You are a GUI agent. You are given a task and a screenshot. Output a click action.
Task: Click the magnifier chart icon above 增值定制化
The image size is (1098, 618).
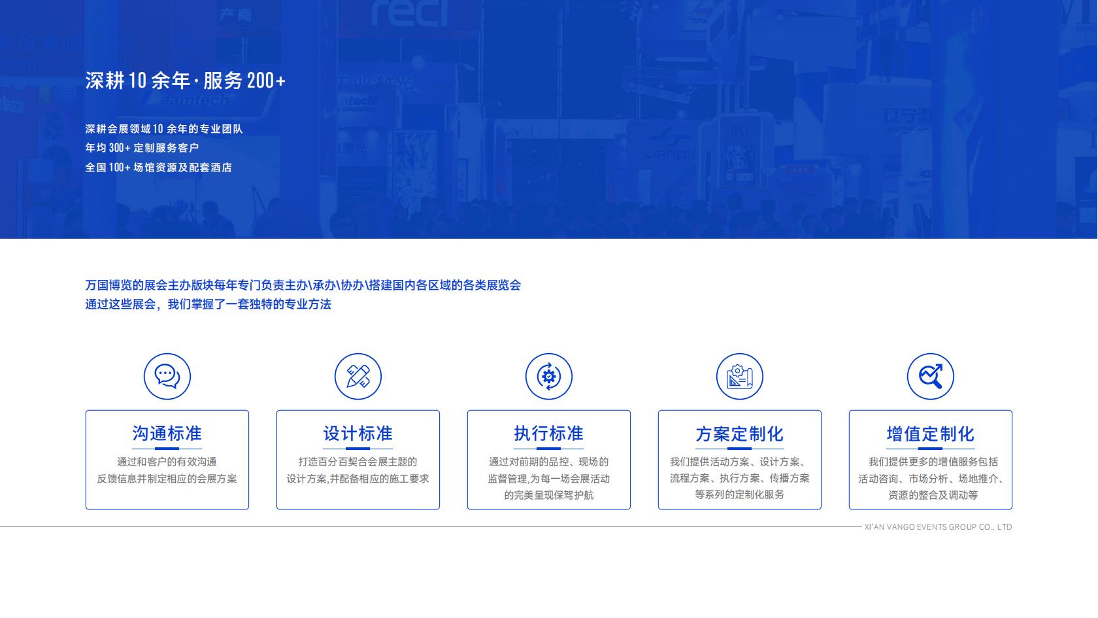pos(931,376)
